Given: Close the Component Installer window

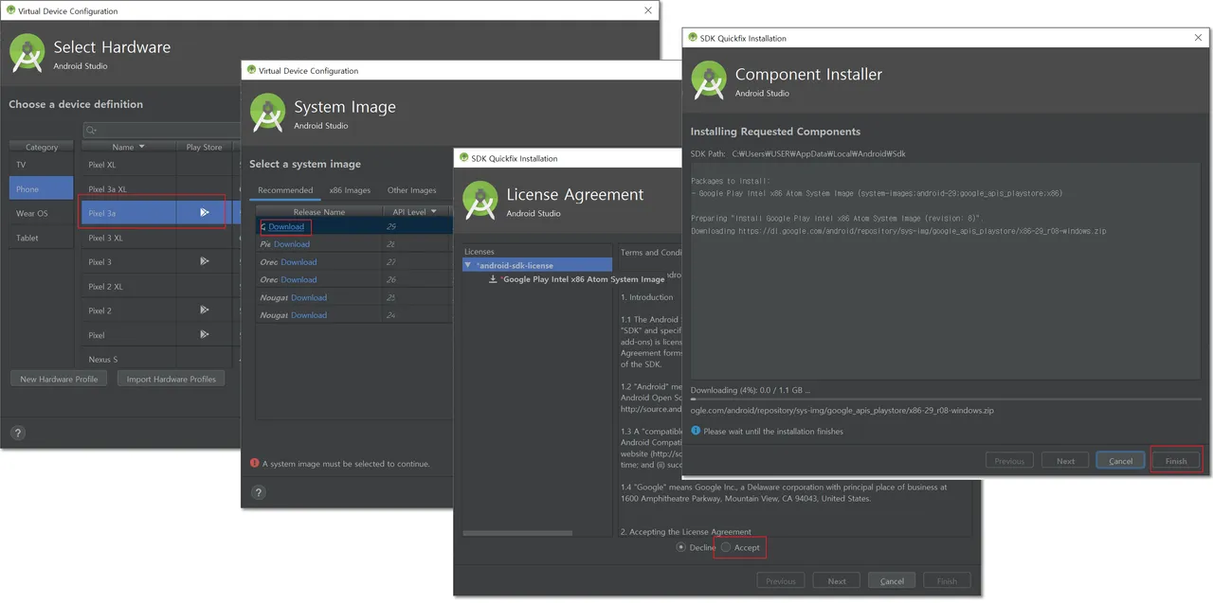Looking at the screenshot, I should click(1198, 38).
